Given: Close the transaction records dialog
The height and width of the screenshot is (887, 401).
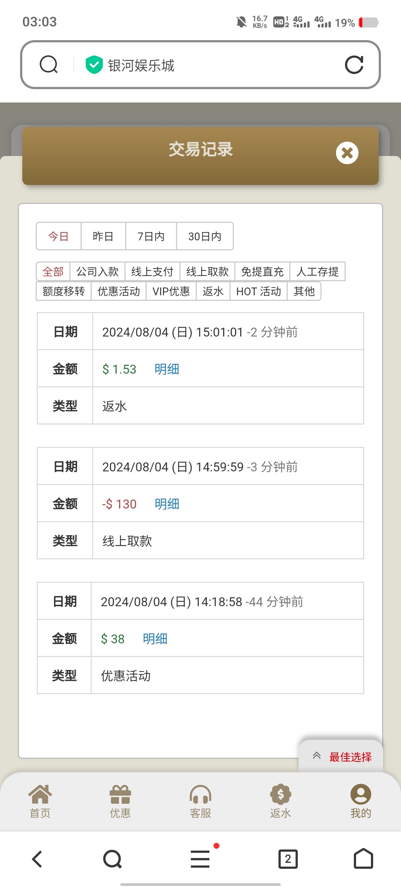Looking at the screenshot, I should pyautogui.click(x=347, y=153).
